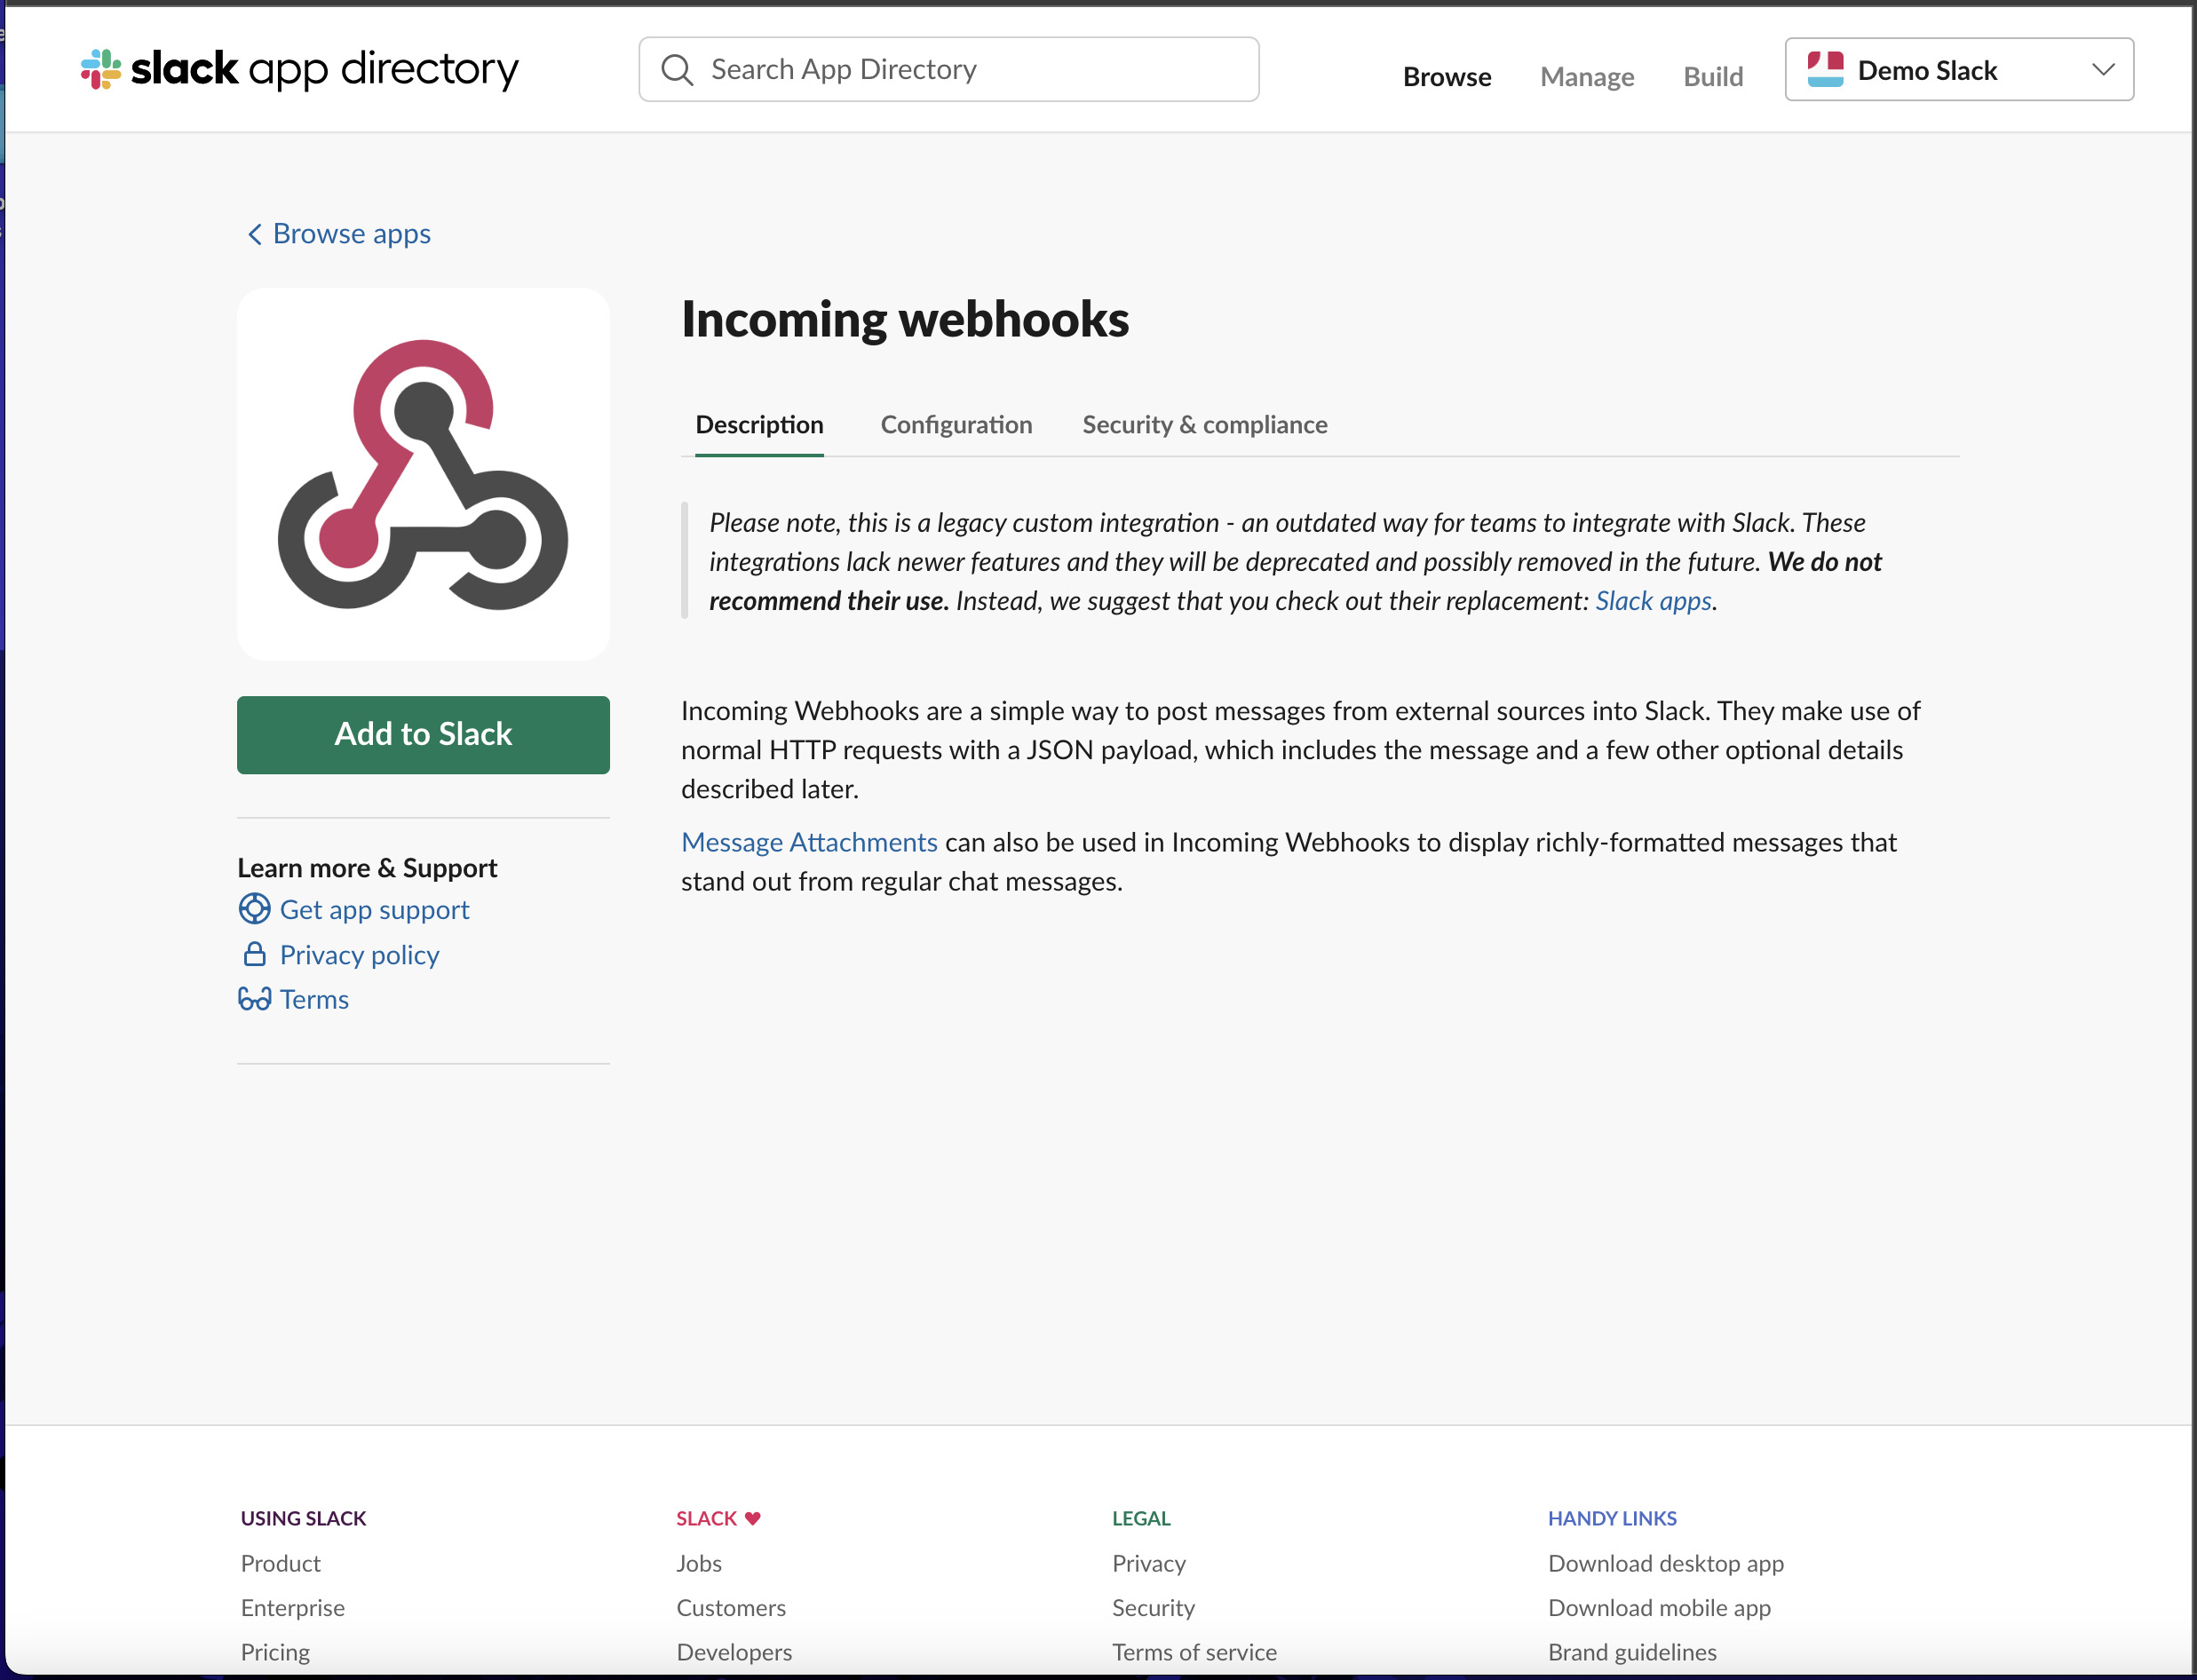Click the lock icon beside Privacy policy
2197x1680 pixels.
click(x=254, y=954)
